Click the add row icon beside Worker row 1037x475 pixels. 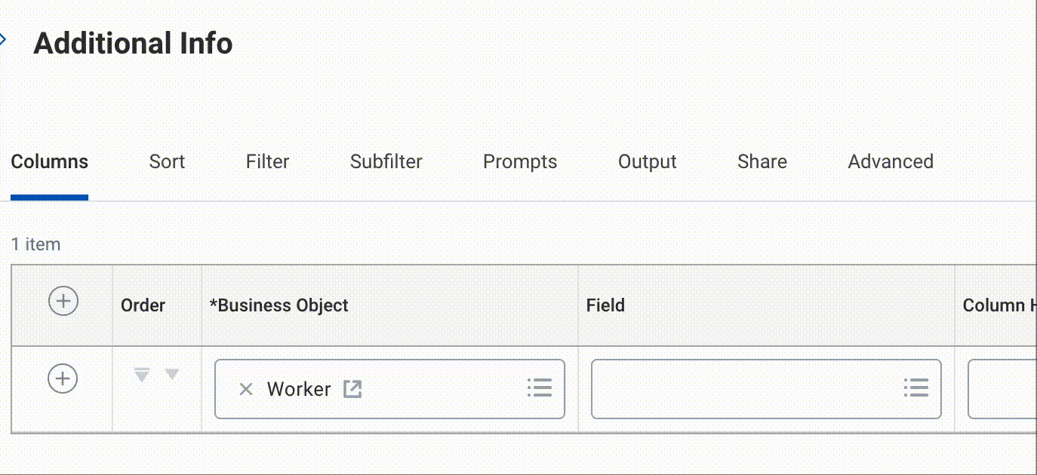[x=63, y=378]
